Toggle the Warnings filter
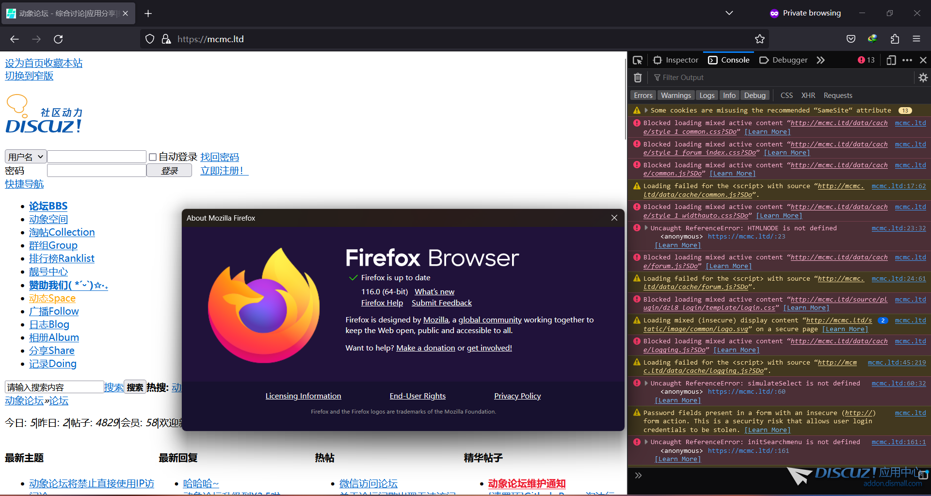This screenshot has width=931, height=496. pyautogui.click(x=676, y=96)
